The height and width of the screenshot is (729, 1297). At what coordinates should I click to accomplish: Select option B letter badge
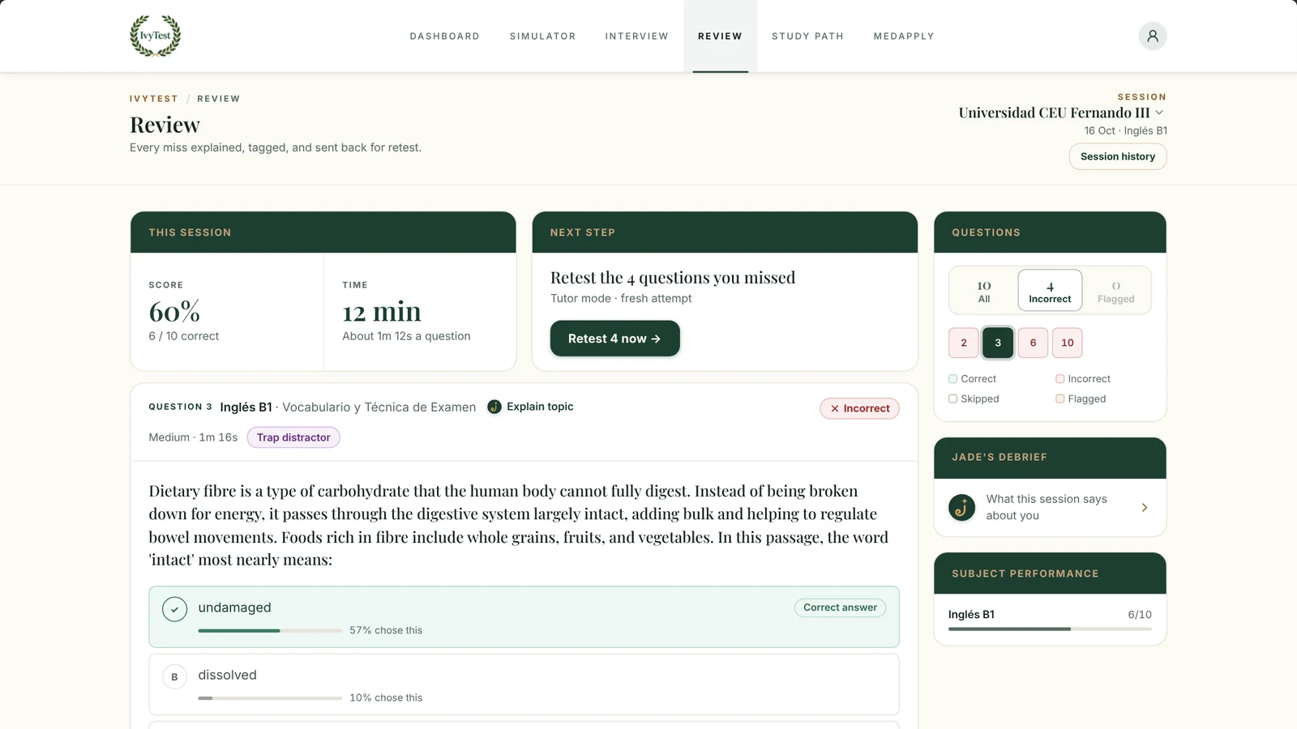point(174,676)
